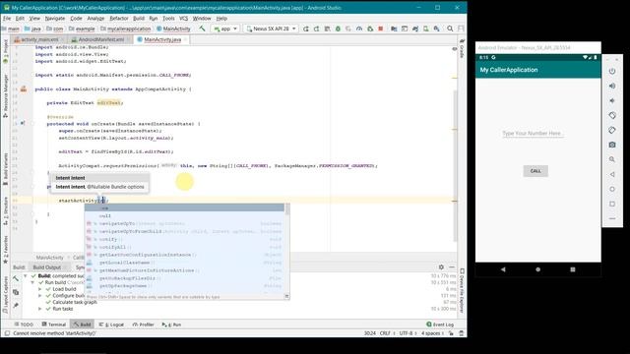This screenshot has height=354, width=630.
Task: Open the Gradle side panel
Action: click(462, 48)
